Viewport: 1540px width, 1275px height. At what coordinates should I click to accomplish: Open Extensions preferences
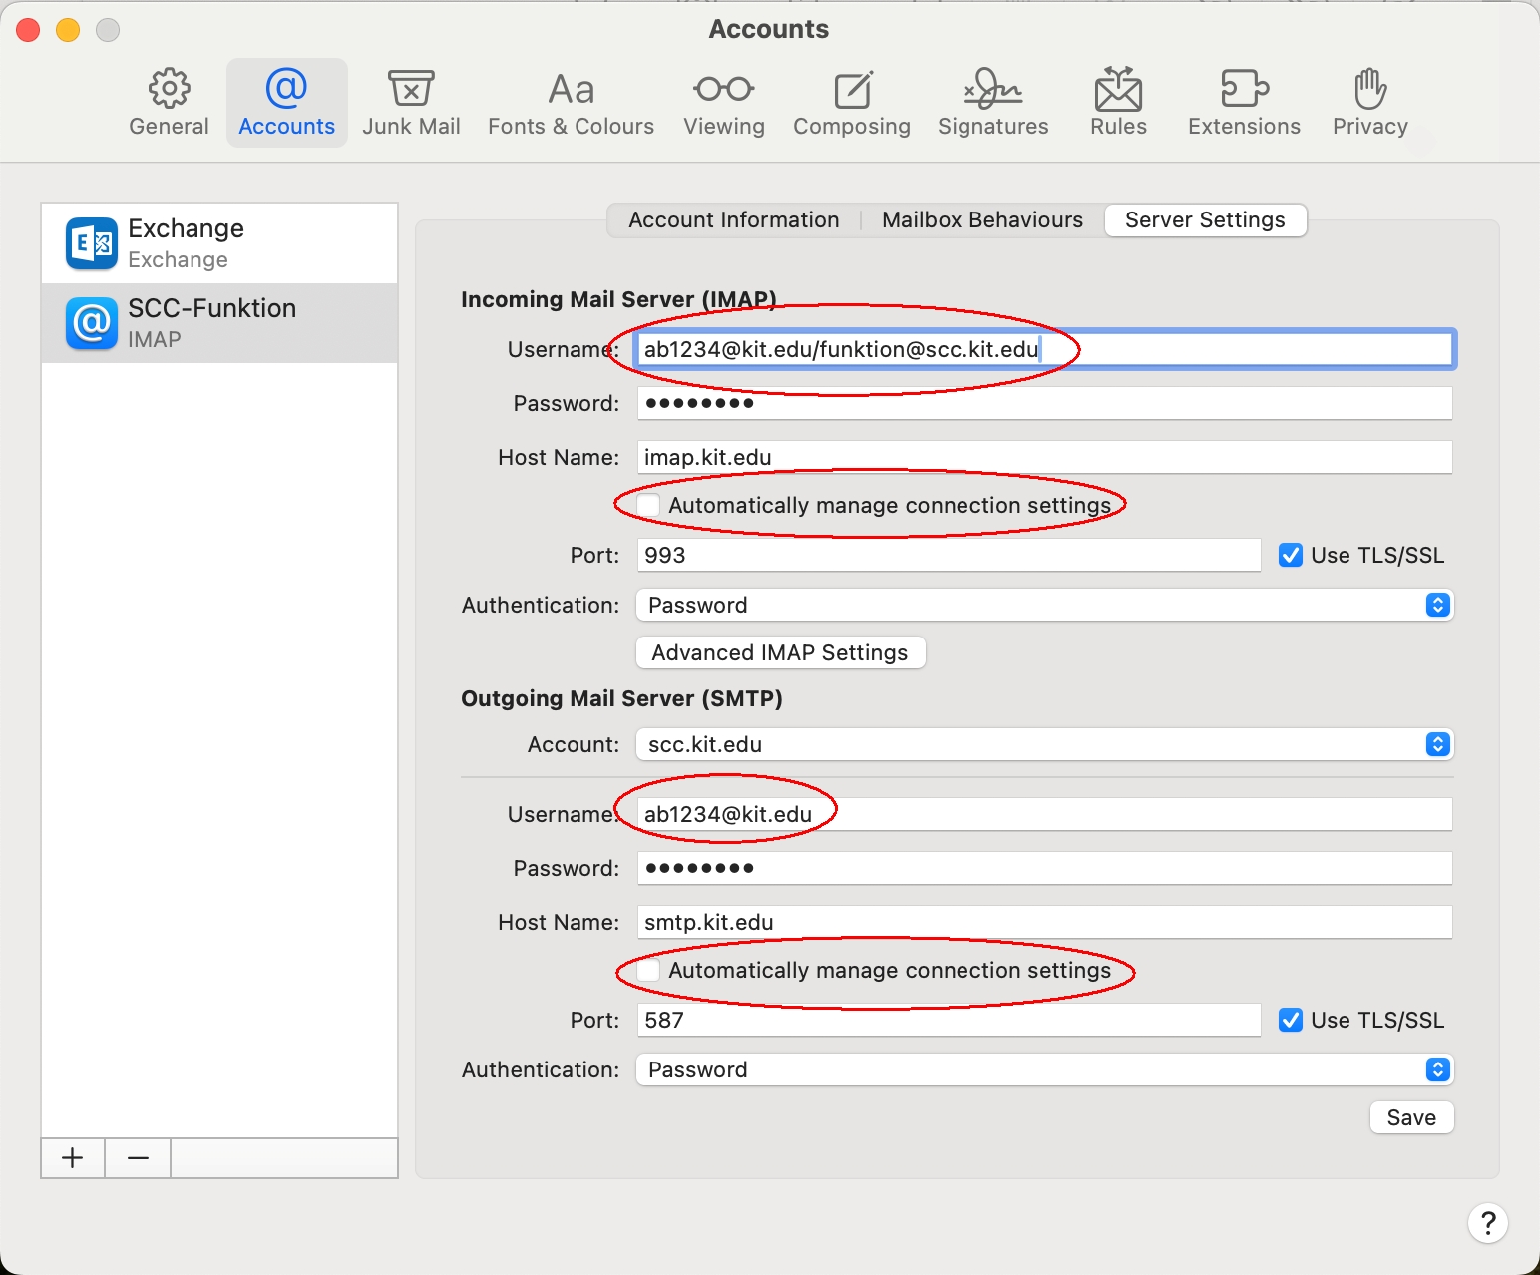1244,103
